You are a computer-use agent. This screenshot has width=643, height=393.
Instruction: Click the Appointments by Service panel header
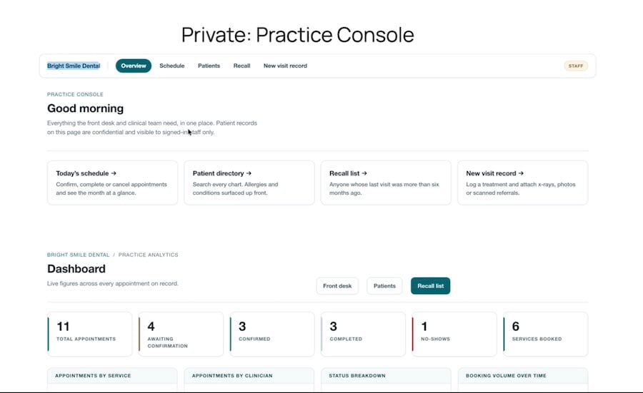click(x=112, y=375)
